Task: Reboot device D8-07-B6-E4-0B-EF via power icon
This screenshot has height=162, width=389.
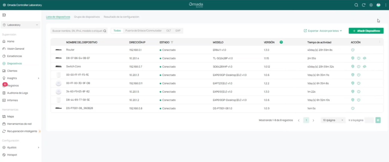Action: pyautogui.click(x=359, y=58)
